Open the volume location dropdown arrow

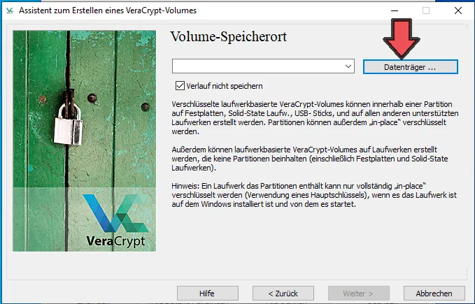(x=348, y=66)
